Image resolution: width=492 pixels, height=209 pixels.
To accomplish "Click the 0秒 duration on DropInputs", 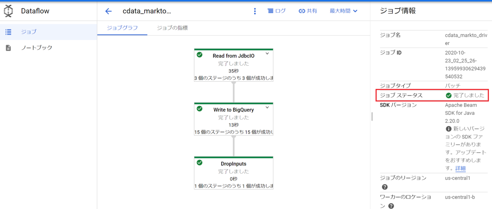I will tap(234, 179).
